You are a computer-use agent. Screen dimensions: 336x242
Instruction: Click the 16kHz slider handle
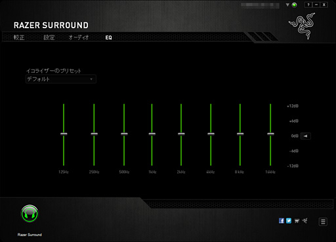[x=270, y=134]
